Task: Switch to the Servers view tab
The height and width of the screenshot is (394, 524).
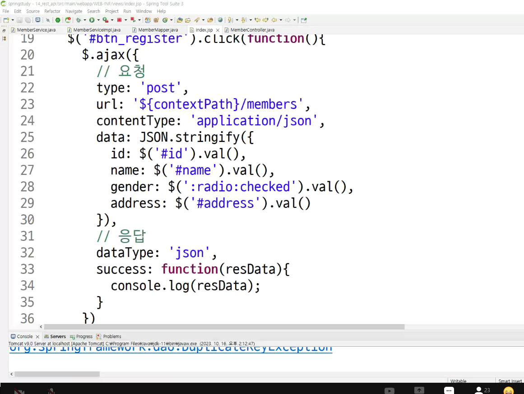Action: click(x=55, y=336)
